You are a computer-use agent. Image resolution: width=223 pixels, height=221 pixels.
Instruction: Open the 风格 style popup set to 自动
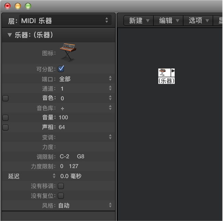tap(85, 205)
